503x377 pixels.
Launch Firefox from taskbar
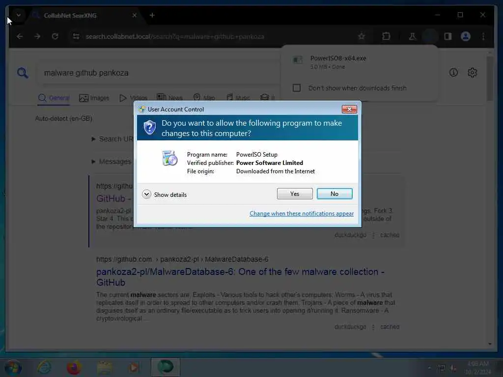click(74, 367)
